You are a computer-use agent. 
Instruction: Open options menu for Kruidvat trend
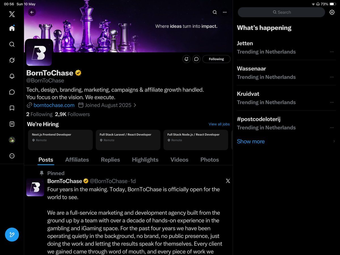pyautogui.click(x=332, y=102)
